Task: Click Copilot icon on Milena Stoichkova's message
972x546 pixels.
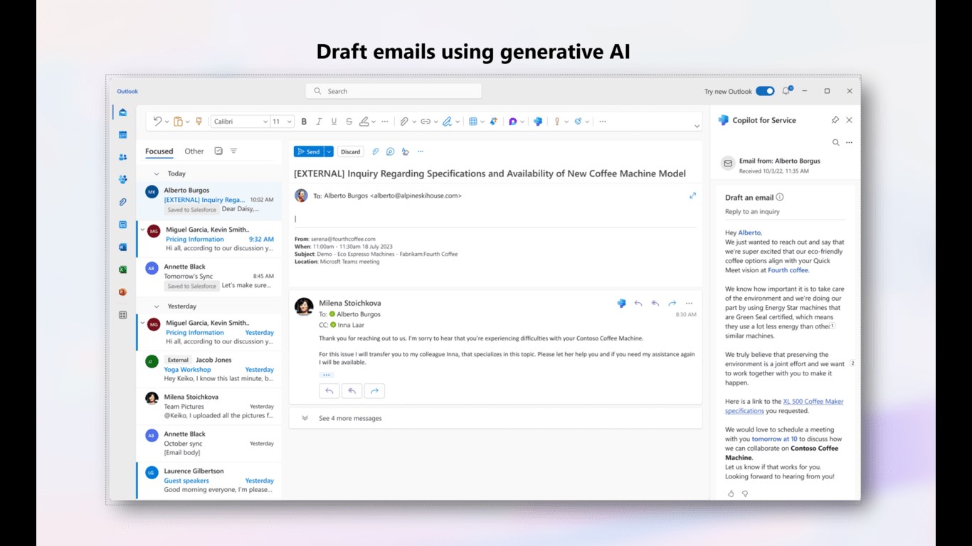Action: [x=621, y=303]
